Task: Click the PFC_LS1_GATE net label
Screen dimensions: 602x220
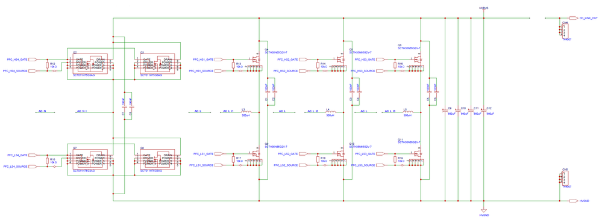Action: pos(203,154)
